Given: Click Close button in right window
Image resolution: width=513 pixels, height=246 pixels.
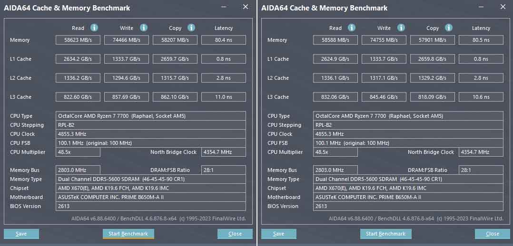Looking at the screenshot, I should pyautogui.click(x=493, y=234).
